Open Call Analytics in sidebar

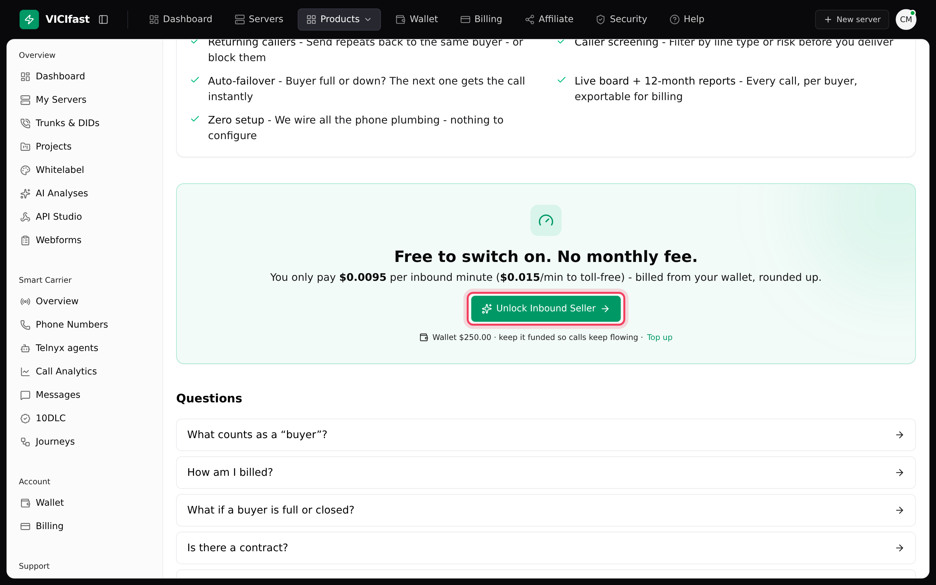[x=59, y=371]
